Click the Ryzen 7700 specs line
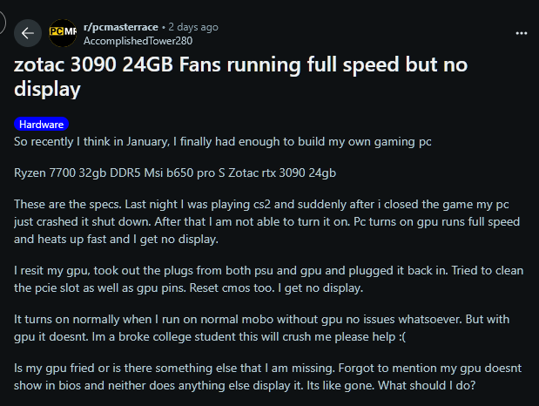Screen dimensions: 539x406 click(175, 173)
